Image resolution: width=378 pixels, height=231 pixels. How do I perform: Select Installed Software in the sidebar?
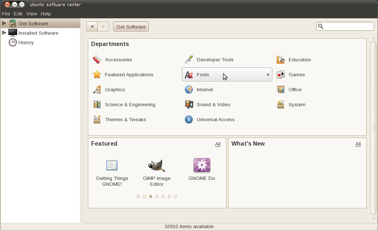pyautogui.click(x=38, y=33)
